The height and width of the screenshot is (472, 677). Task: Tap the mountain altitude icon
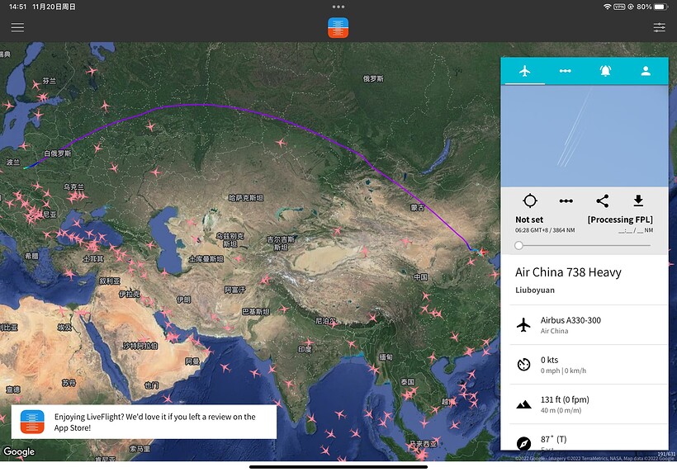click(x=523, y=404)
